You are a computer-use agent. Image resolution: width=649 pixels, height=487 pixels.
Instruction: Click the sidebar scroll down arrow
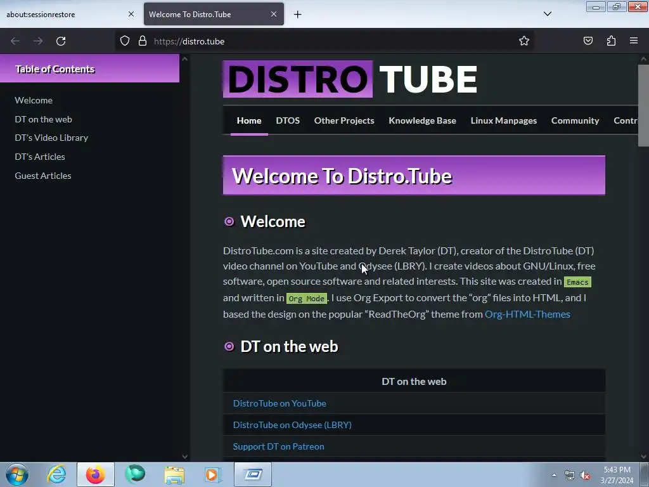click(x=184, y=457)
